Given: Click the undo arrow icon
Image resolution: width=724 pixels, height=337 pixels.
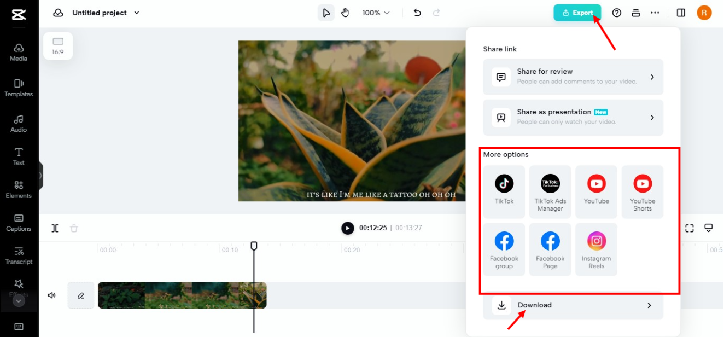Looking at the screenshot, I should (417, 13).
